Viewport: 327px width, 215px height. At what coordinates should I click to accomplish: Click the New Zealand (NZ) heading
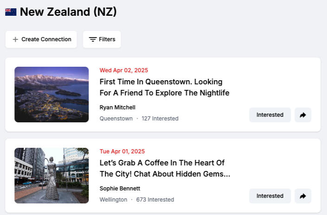click(68, 12)
